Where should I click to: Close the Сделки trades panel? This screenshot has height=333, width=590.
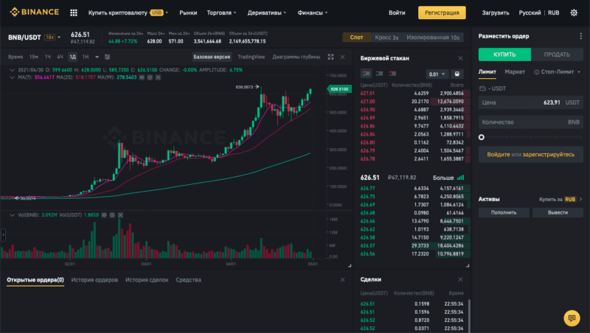[x=460, y=279]
